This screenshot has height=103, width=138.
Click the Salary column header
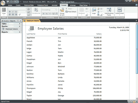click(99, 34)
